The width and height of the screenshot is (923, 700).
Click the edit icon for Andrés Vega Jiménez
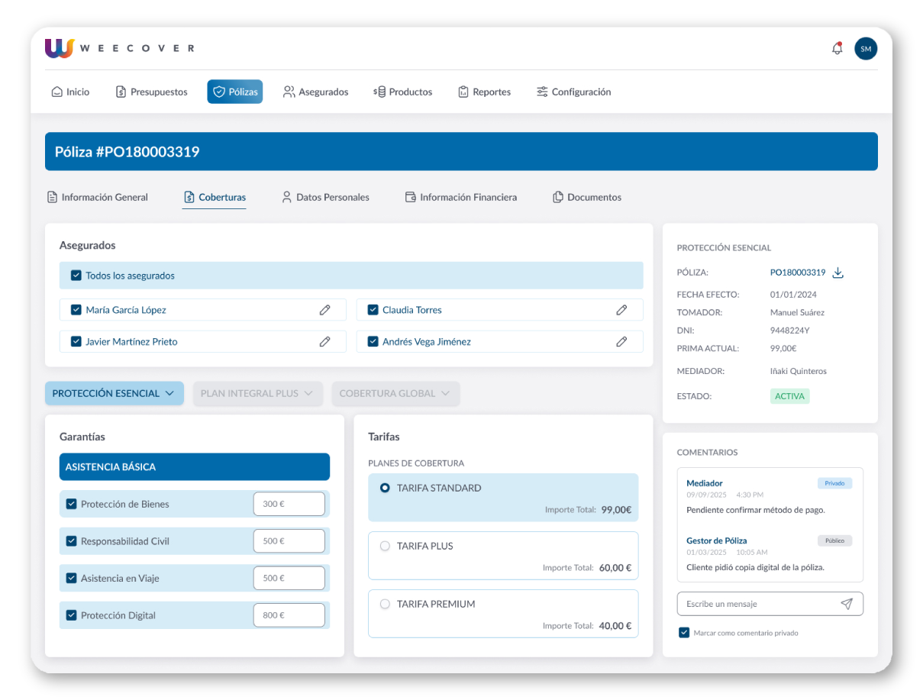coord(621,342)
